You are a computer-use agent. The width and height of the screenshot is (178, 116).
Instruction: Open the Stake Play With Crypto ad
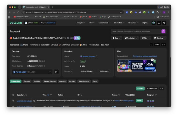137,65
